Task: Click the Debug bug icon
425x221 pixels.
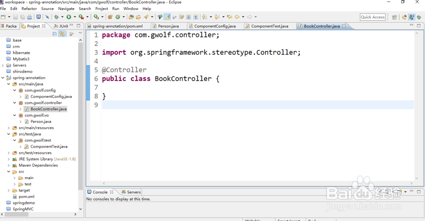Action: [57, 17]
